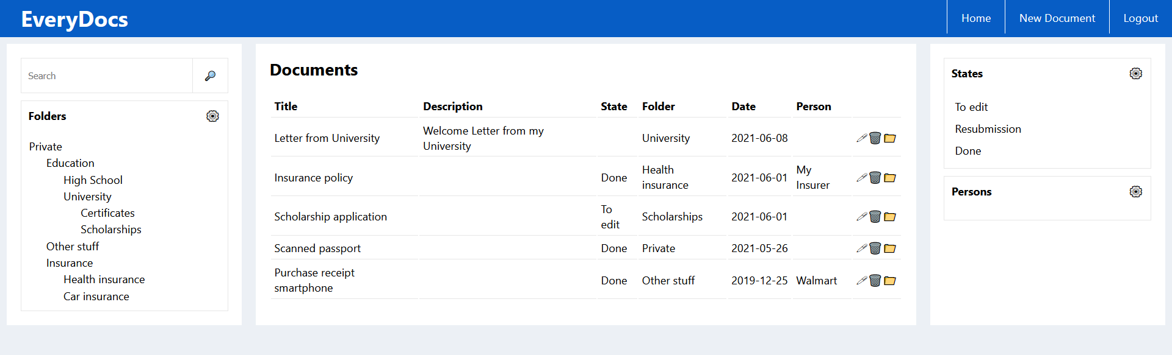
Task: Delete the Insurance policy document
Action: pyautogui.click(x=875, y=178)
